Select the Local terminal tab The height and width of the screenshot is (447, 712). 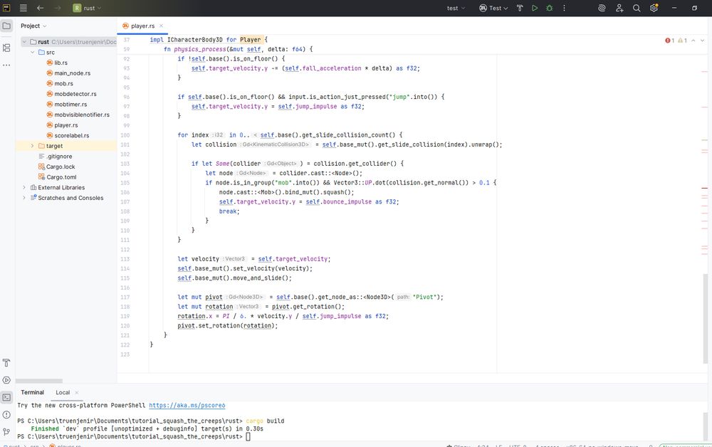(x=63, y=392)
